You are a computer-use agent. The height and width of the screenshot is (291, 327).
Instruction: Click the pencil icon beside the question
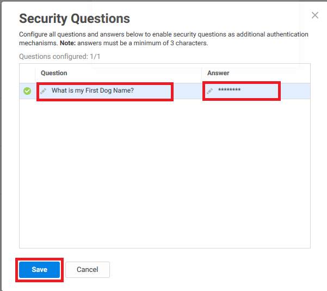(x=44, y=91)
